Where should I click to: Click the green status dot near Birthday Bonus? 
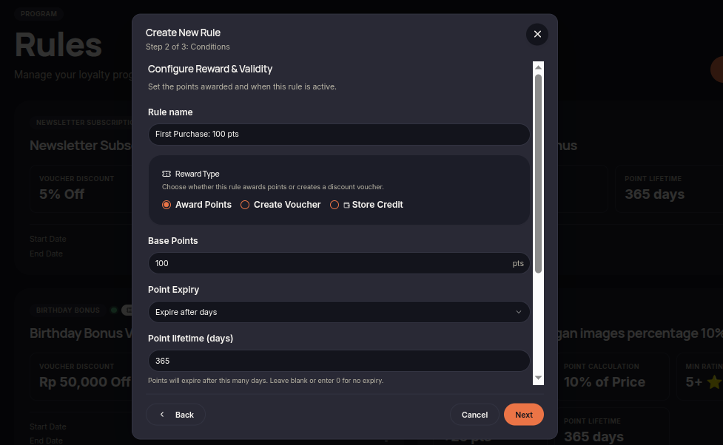click(114, 310)
